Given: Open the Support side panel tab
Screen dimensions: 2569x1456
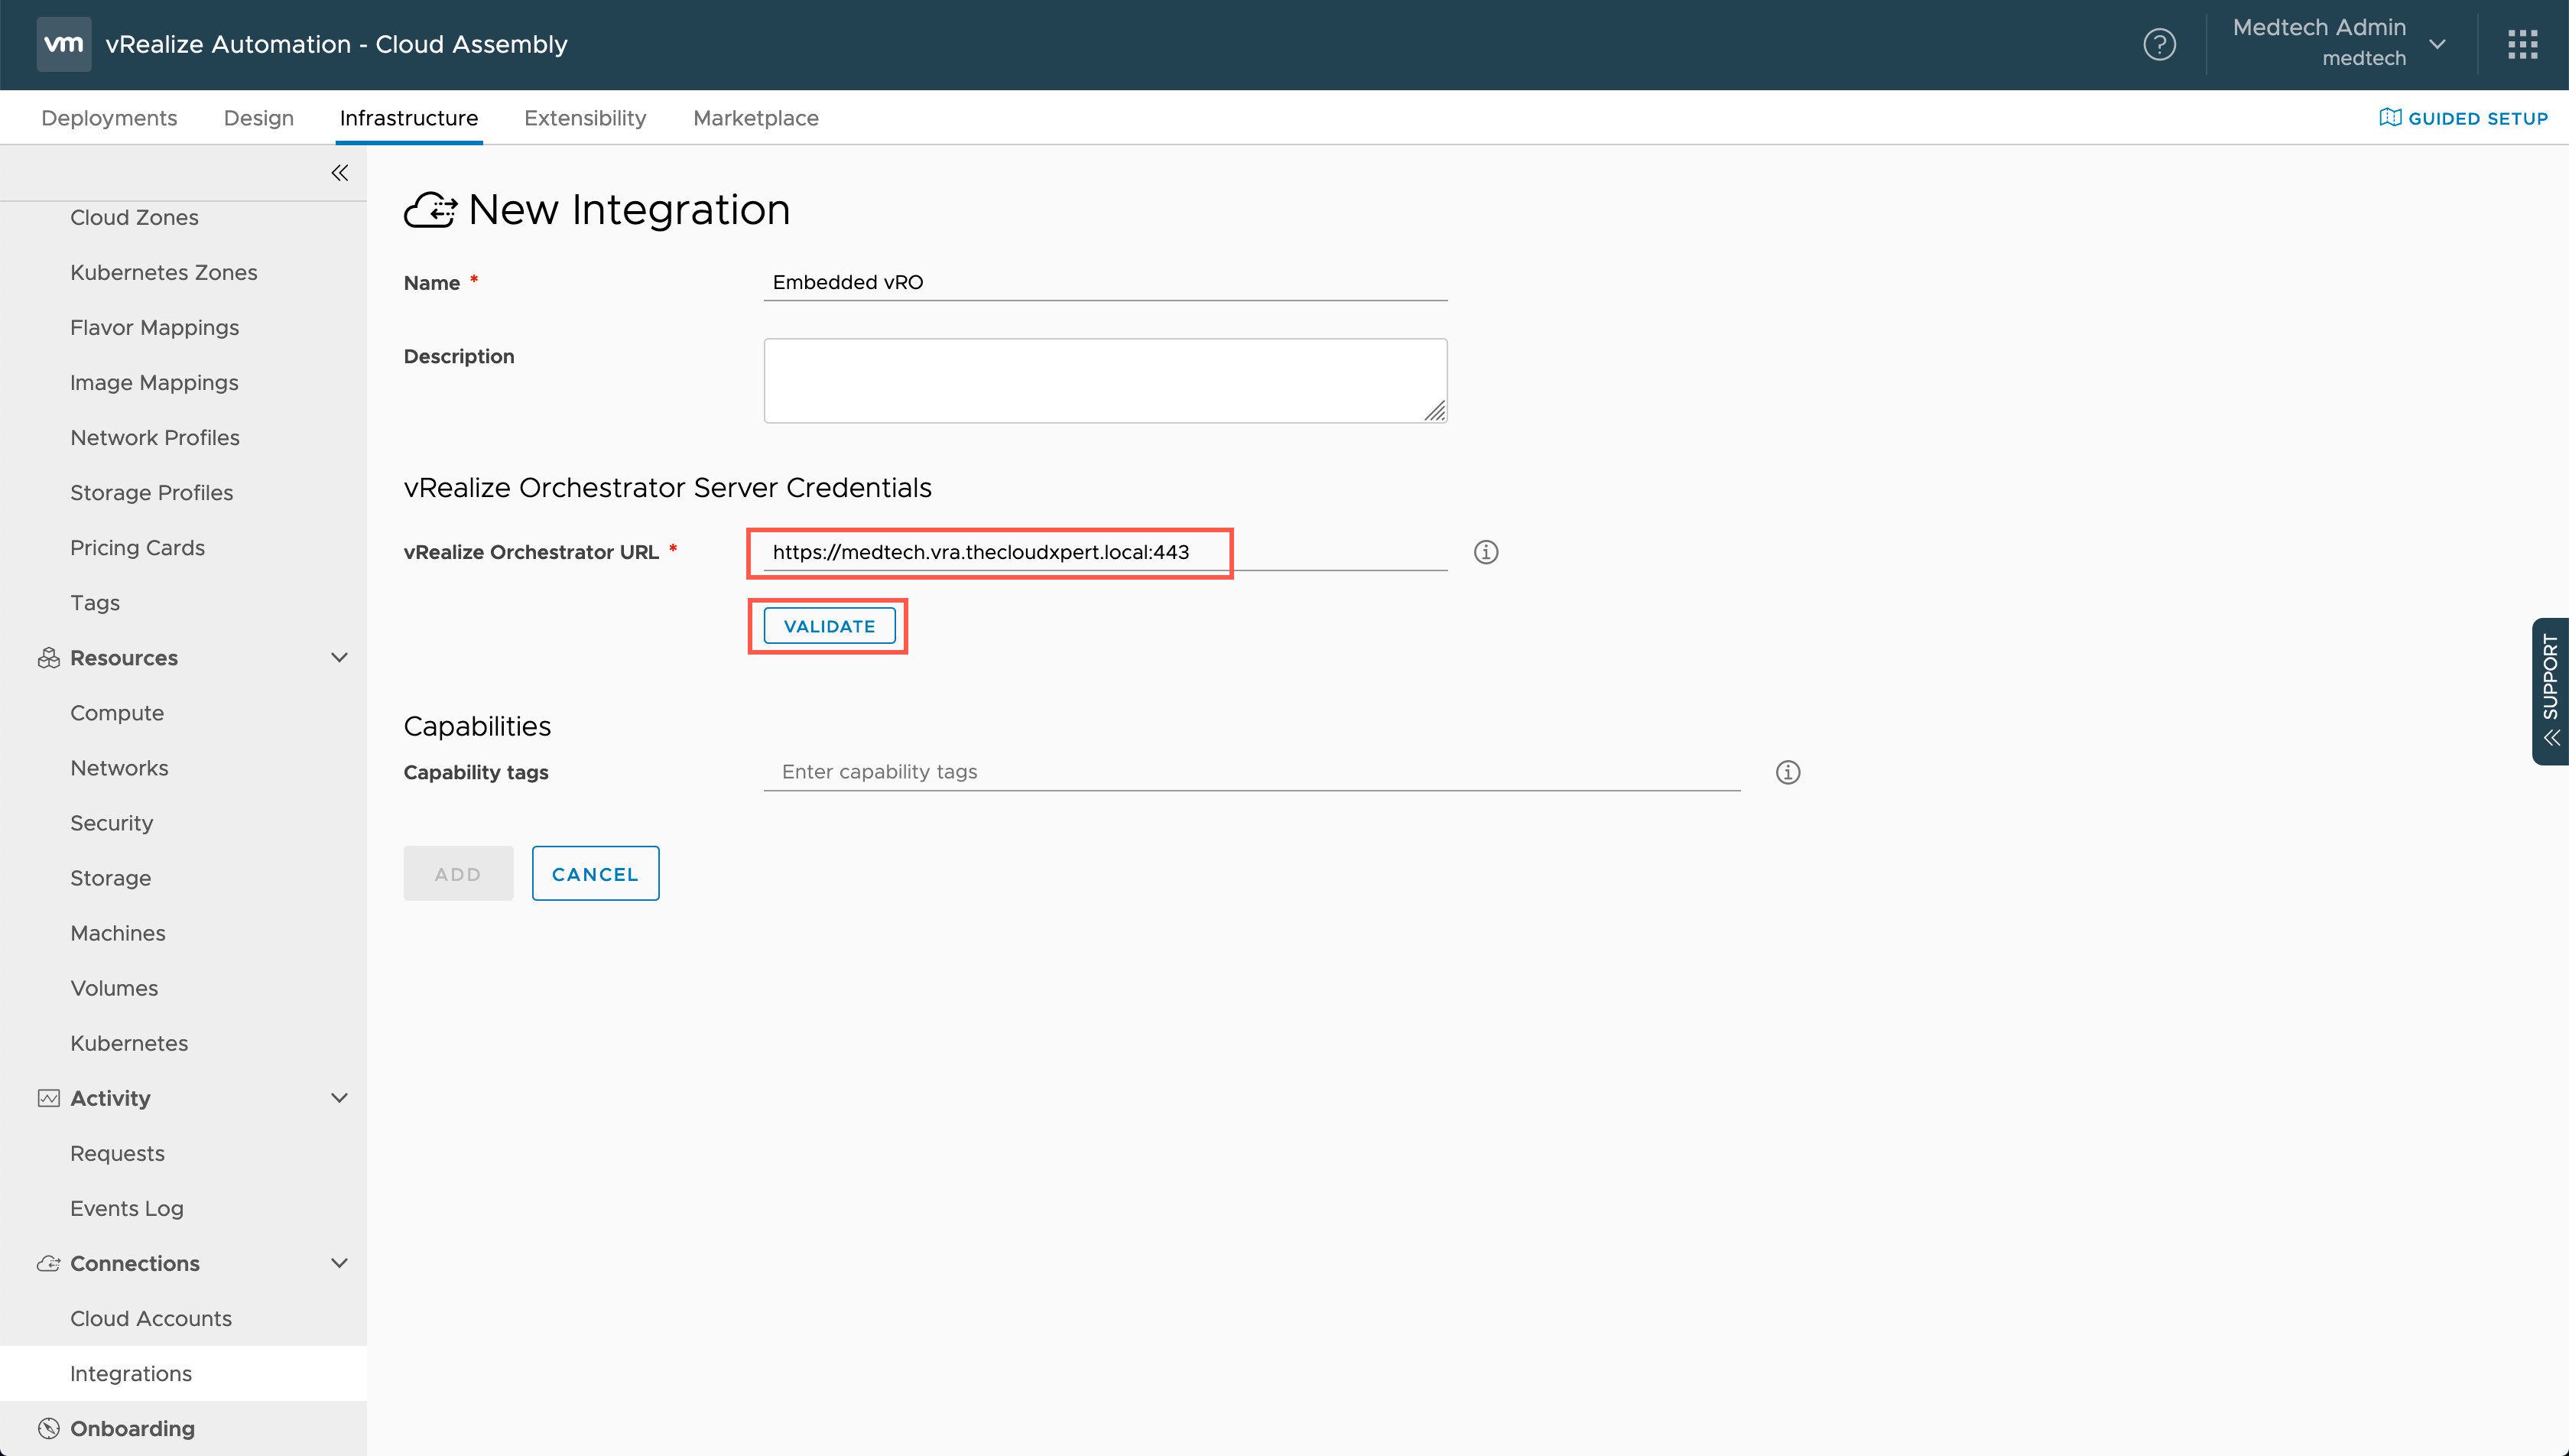Looking at the screenshot, I should (2550, 690).
